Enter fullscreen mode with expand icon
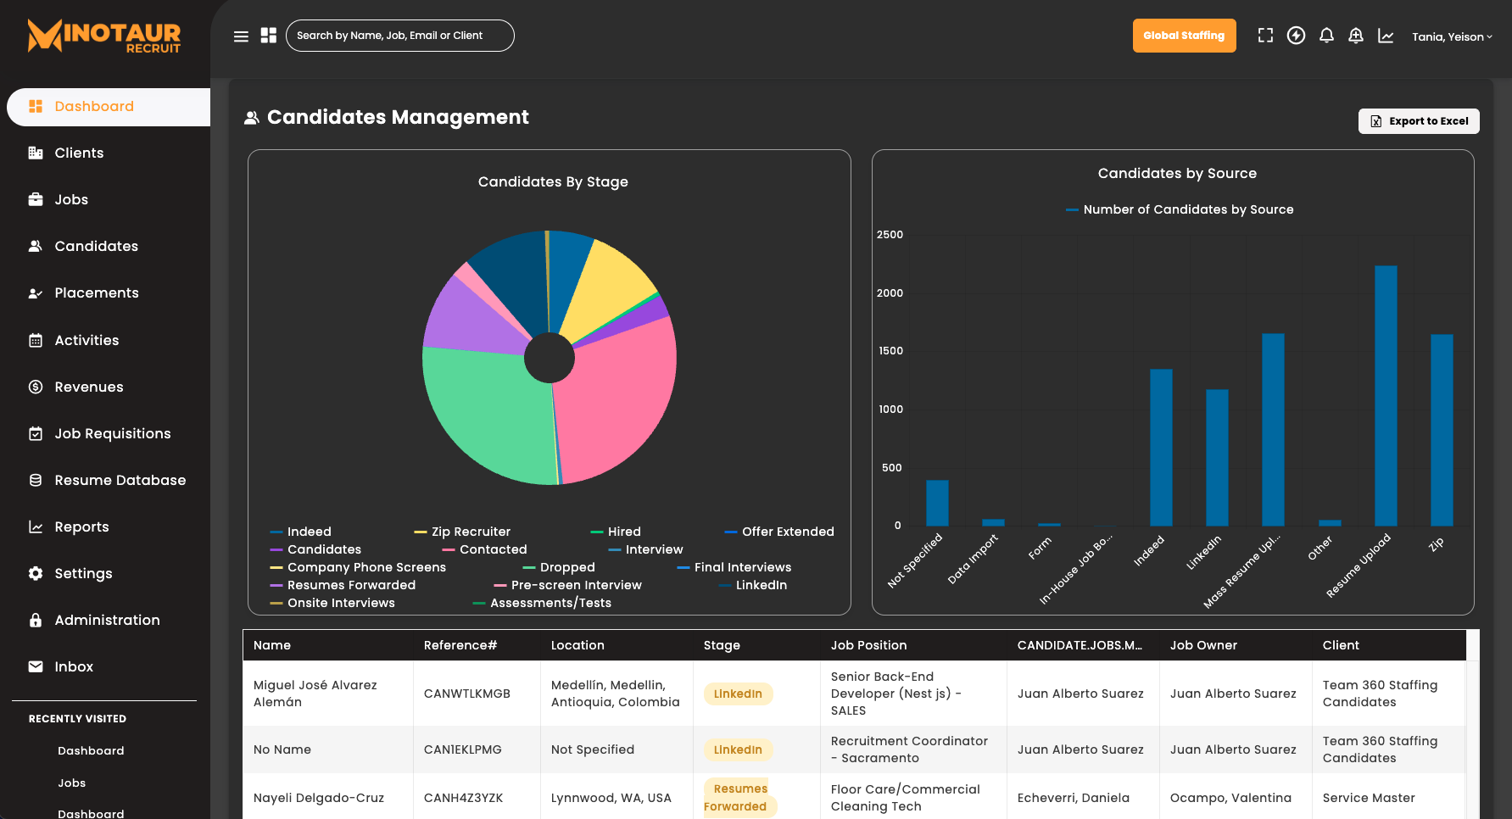Screen dimensions: 1512x819 pos(1265,36)
